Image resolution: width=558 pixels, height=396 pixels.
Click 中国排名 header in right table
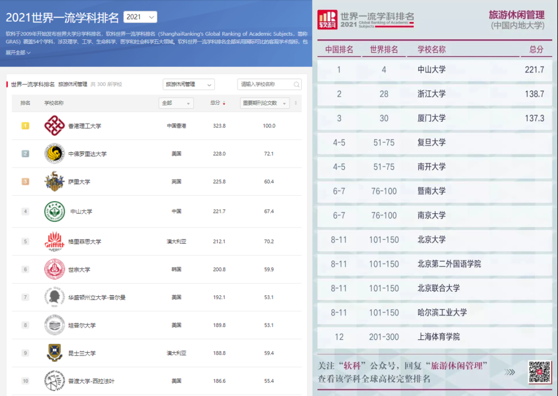click(x=339, y=50)
